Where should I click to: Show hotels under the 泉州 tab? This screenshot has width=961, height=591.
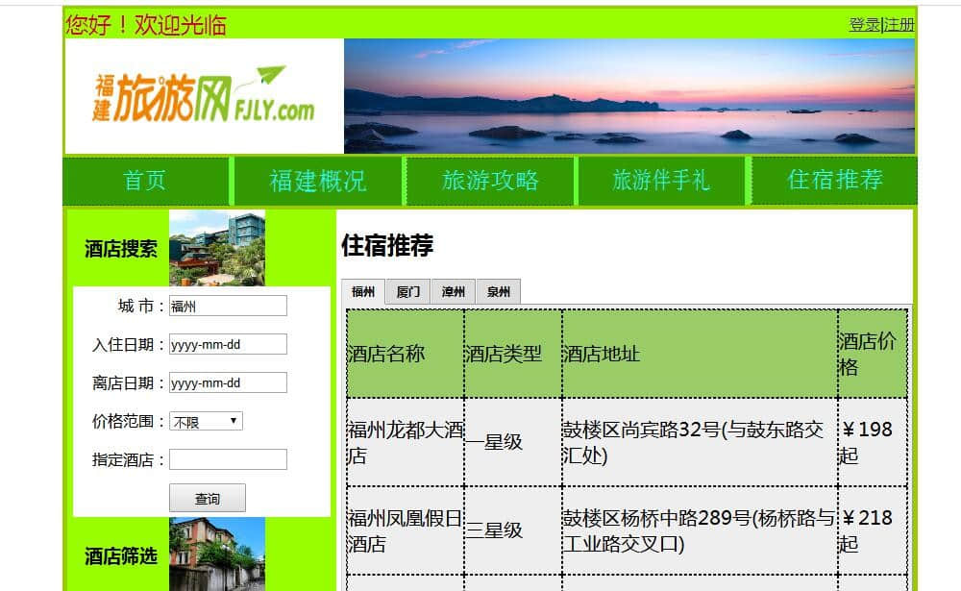click(x=499, y=292)
